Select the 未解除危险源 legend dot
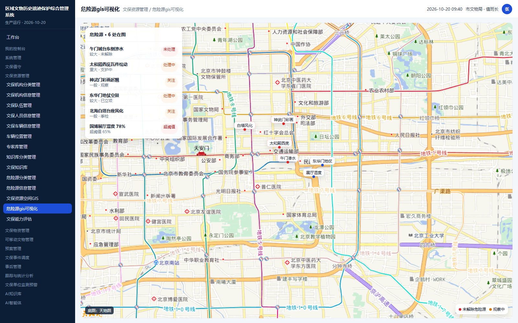The width and height of the screenshot is (518, 323). [x=460, y=309]
